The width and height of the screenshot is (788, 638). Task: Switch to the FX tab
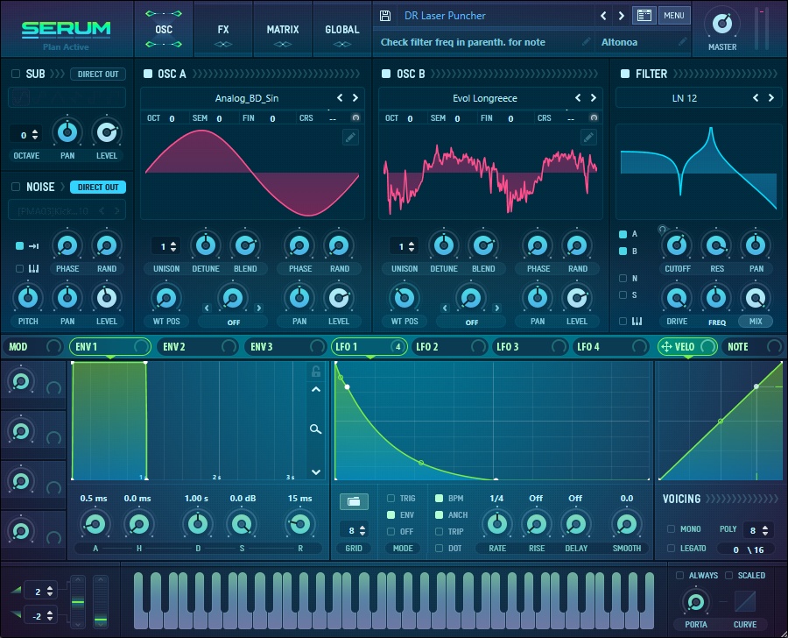(x=223, y=29)
